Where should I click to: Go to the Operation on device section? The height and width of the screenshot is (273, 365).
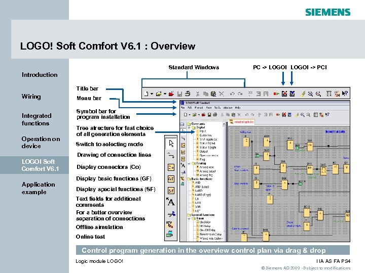41,142
